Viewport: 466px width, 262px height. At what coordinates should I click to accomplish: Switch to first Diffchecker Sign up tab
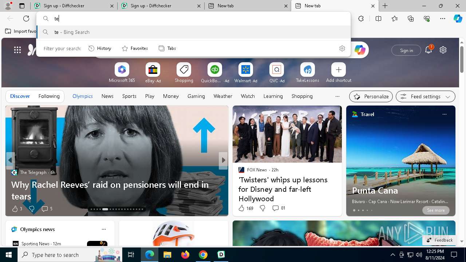[x=74, y=6]
